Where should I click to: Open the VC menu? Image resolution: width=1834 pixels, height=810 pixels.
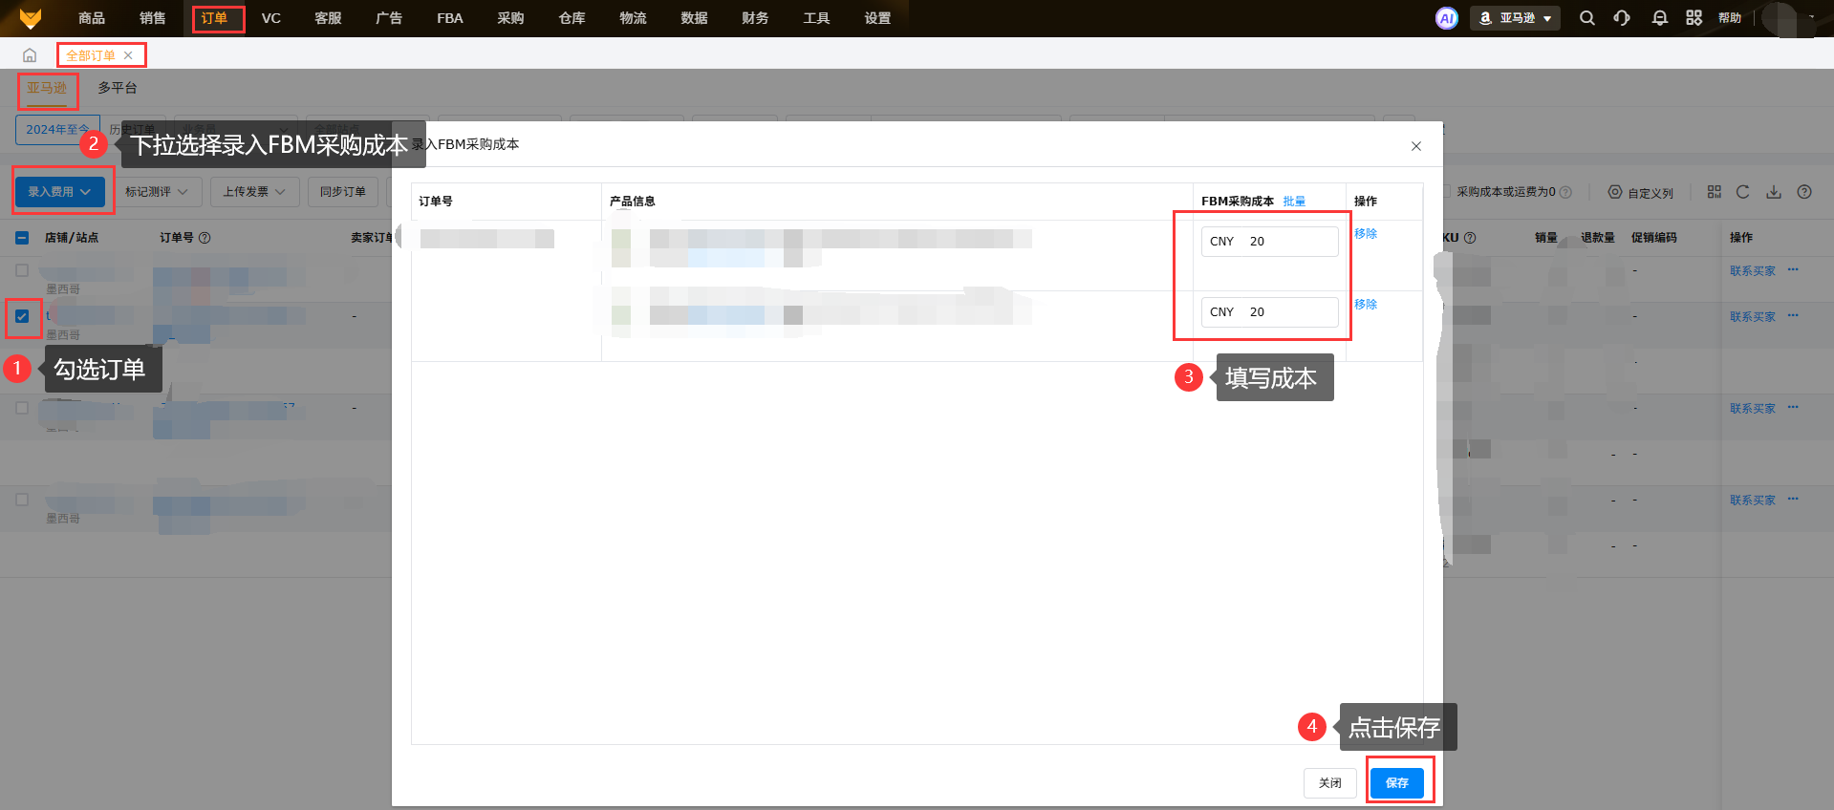coord(271,18)
